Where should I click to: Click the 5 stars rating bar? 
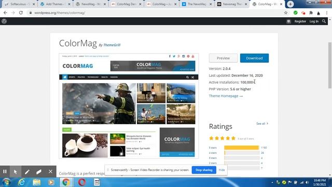pos(242,148)
